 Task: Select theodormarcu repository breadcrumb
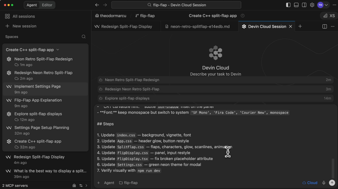pyautogui.click(x=111, y=16)
